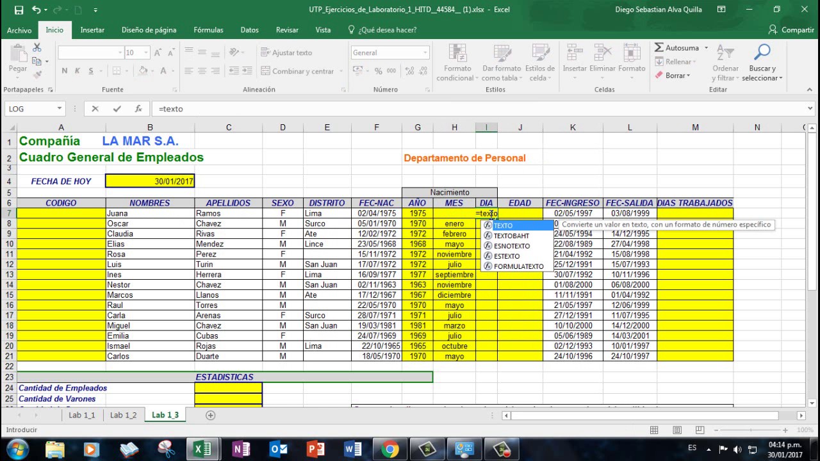Open the Vista ribbon tab

coord(323,29)
